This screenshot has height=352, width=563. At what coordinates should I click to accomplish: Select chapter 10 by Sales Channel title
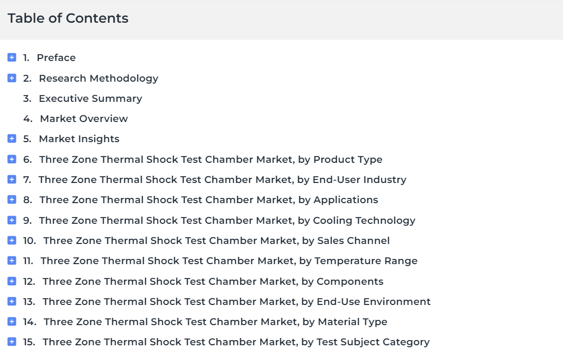point(216,240)
